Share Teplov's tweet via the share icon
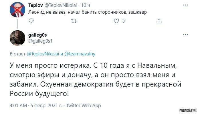The image size is (198, 114). tap(159, 21)
